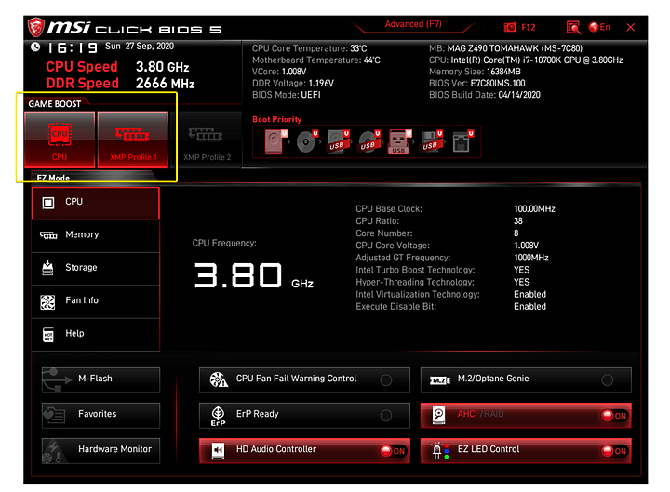
Task: Switch to Advanced (F7) mode
Action: pyautogui.click(x=413, y=24)
